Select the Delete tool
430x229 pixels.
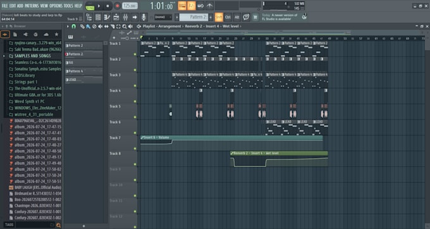pos(94,27)
